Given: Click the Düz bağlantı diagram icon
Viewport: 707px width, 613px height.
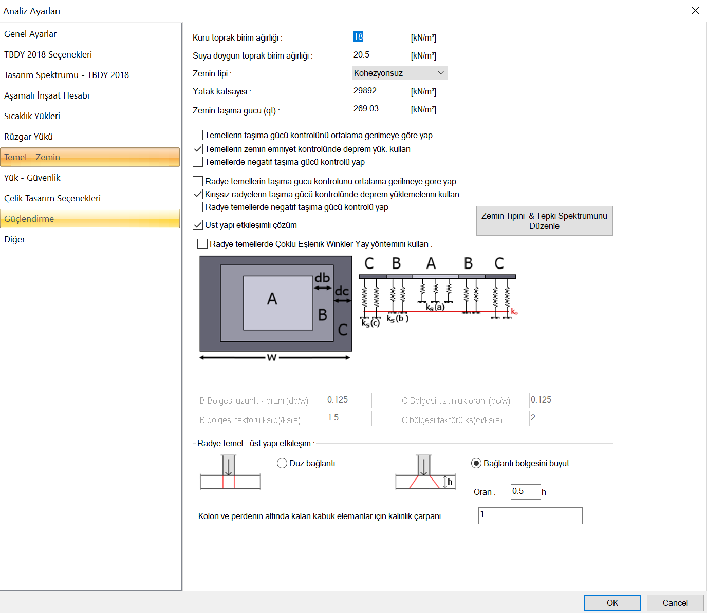Looking at the screenshot, I should [230, 472].
